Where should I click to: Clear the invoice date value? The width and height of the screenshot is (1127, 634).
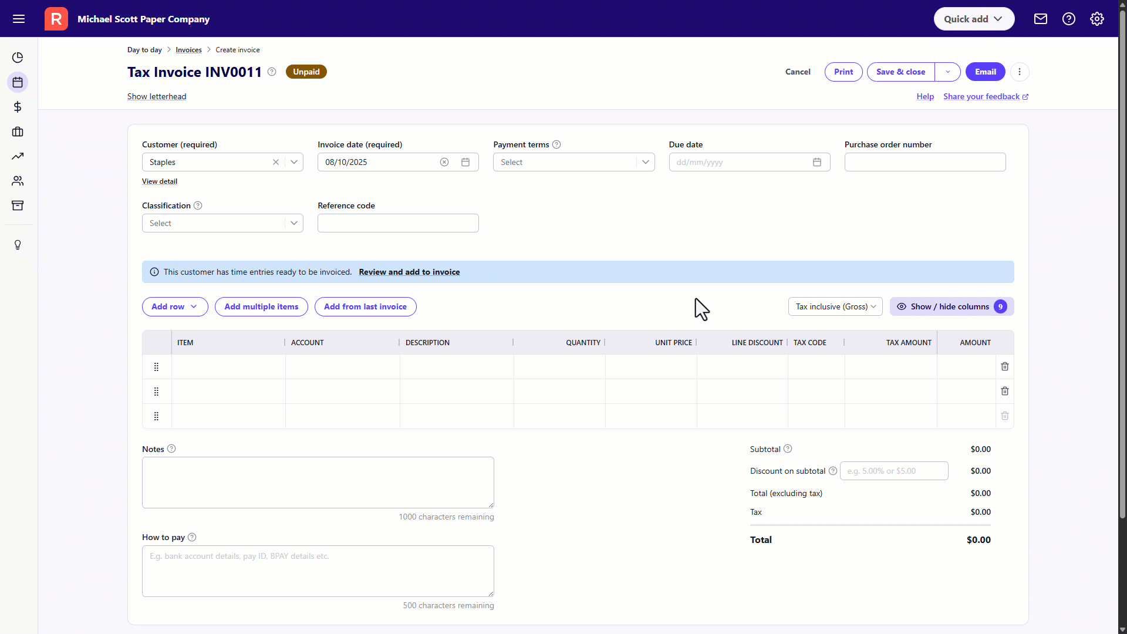point(444,162)
